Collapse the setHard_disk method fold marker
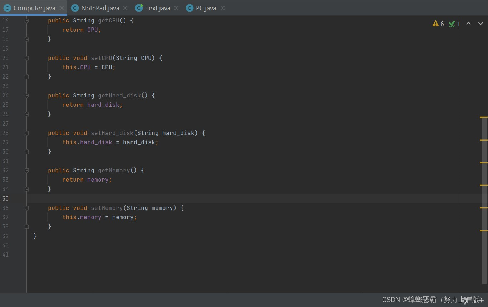This screenshot has height=307, width=488. point(26,133)
